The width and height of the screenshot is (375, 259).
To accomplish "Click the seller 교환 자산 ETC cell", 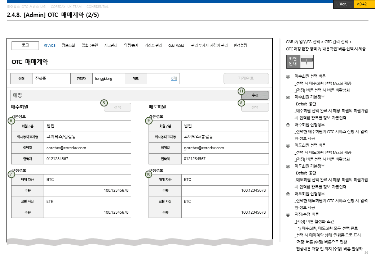I will click(225, 201).
